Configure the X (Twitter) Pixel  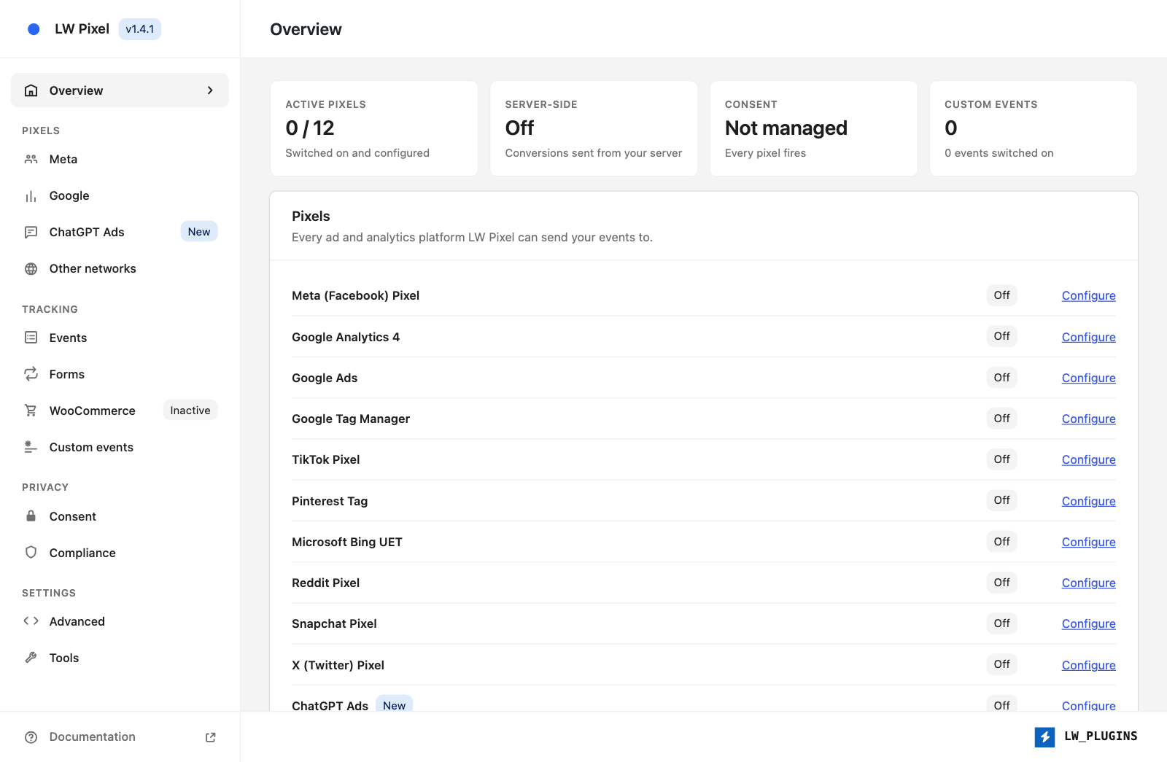coord(1088,665)
